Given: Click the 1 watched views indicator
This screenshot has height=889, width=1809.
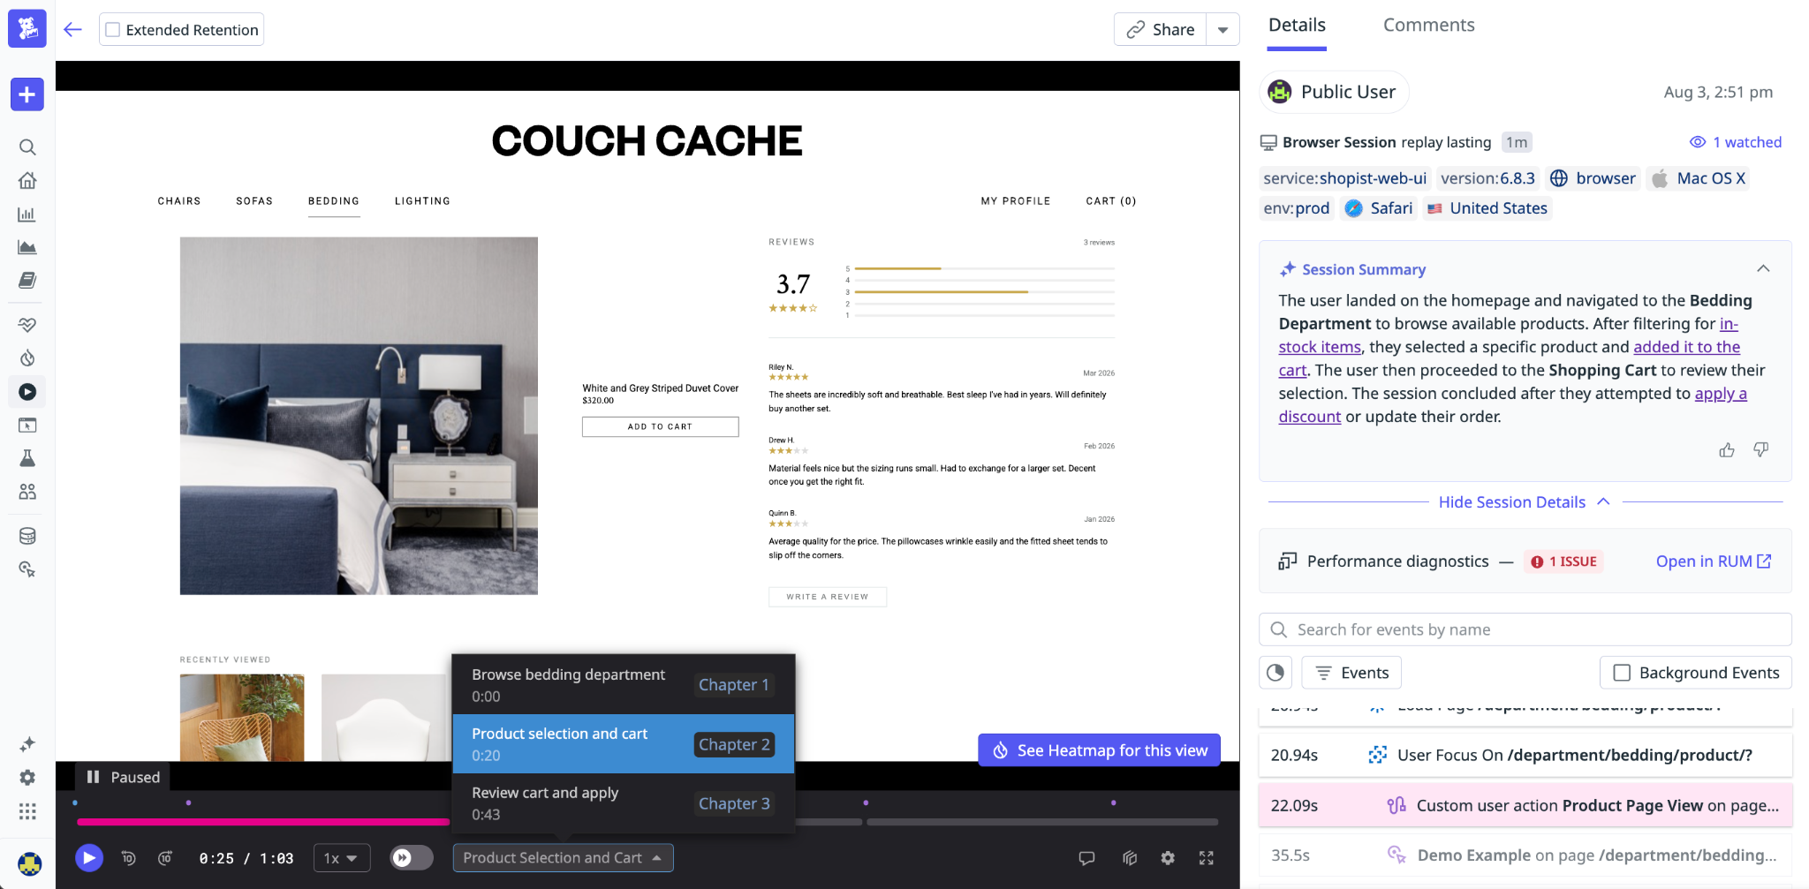Looking at the screenshot, I should point(1736,142).
